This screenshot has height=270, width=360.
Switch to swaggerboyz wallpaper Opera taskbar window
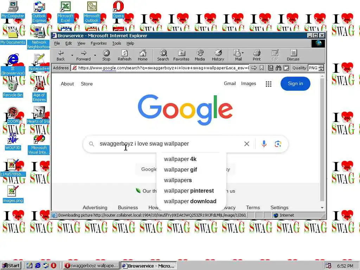pyautogui.click(x=91, y=266)
